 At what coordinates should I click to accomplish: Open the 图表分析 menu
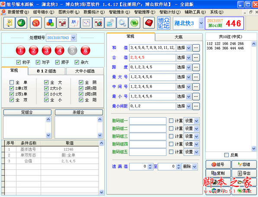[x=69, y=12]
